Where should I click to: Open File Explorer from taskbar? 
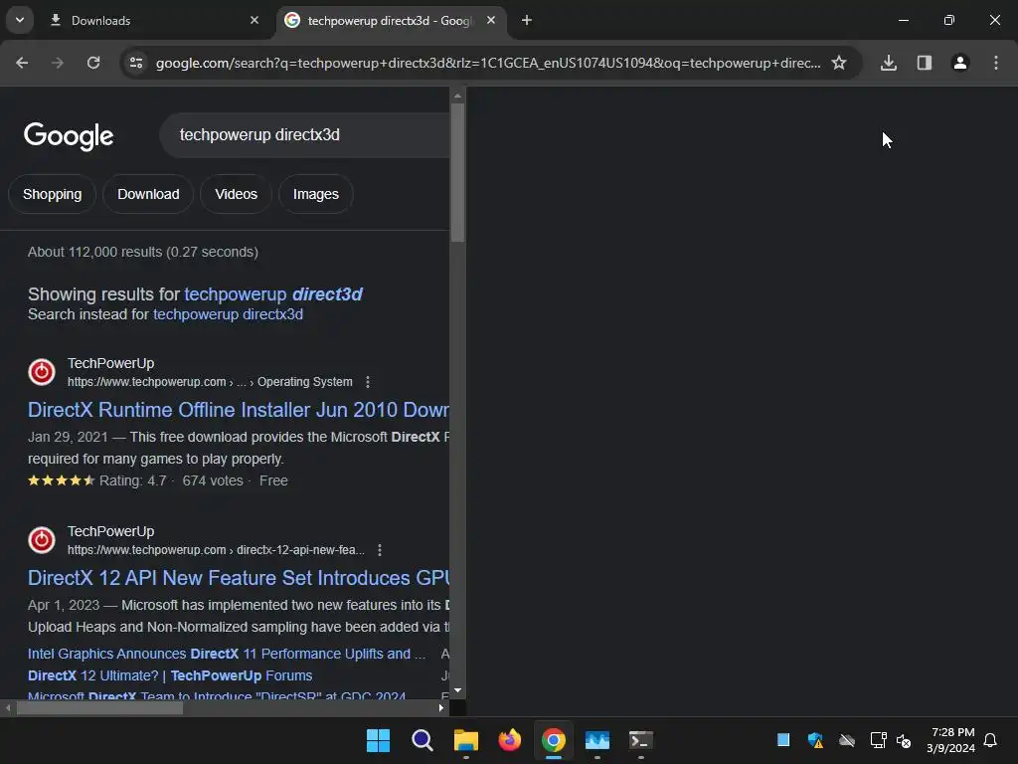pyautogui.click(x=465, y=740)
